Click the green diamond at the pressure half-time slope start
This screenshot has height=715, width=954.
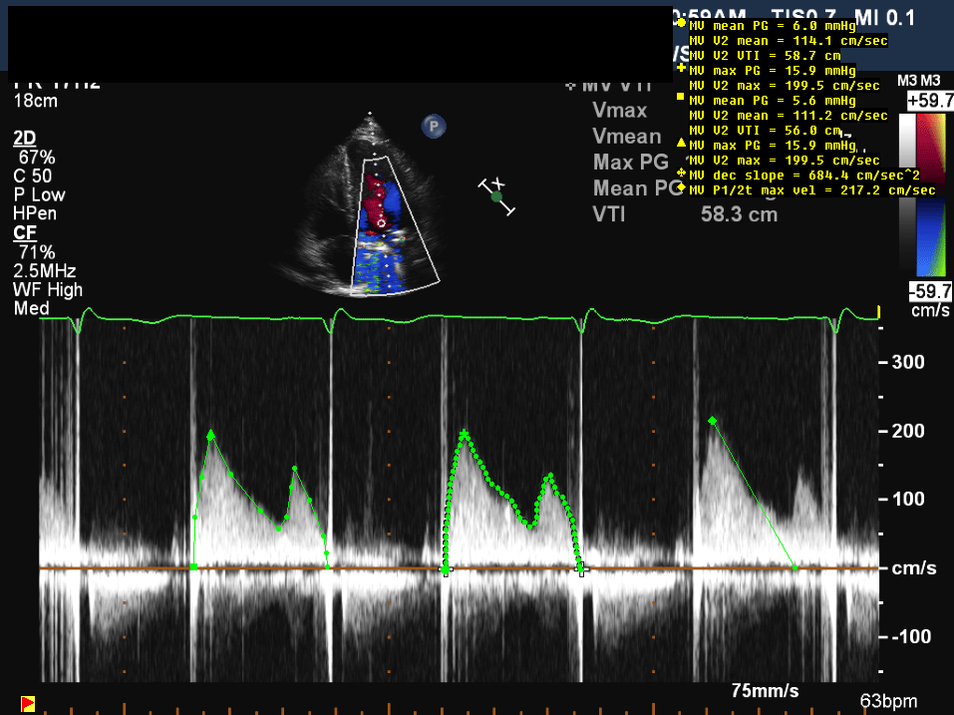[712, 421]
